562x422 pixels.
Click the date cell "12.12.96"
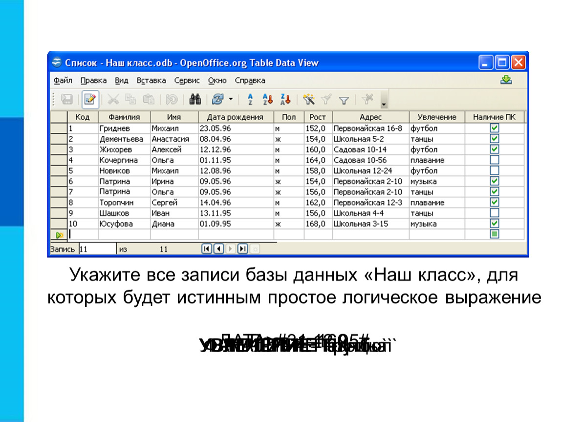pyautogui.click(x=236, y=149)
